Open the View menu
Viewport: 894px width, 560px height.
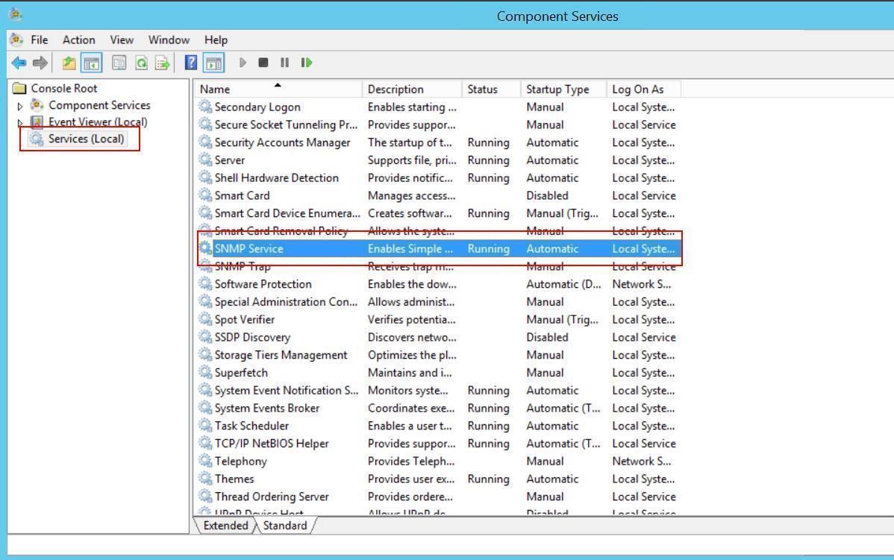pyautogui.click(x=122, y=40)
